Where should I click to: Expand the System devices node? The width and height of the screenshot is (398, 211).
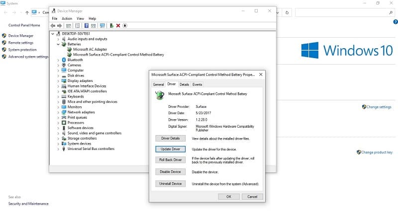[x=58, y=143]
